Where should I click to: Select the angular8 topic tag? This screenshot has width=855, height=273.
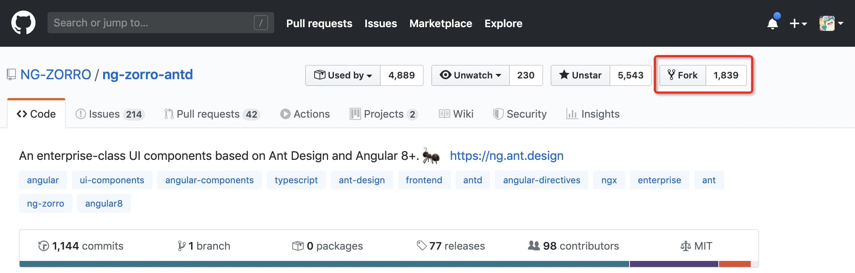point(104,204)
